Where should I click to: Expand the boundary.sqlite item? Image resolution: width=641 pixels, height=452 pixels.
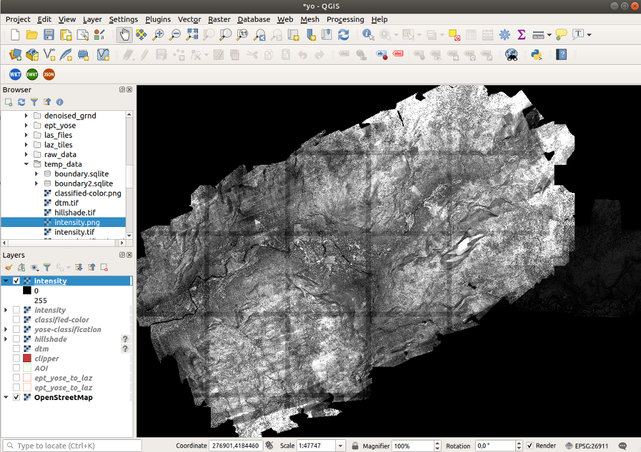point(37,173)
